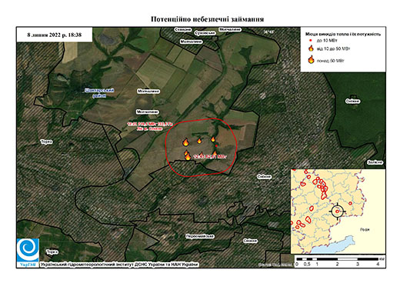
Task: Click the legend flame for over 50 MW
Action: (311, 59)
